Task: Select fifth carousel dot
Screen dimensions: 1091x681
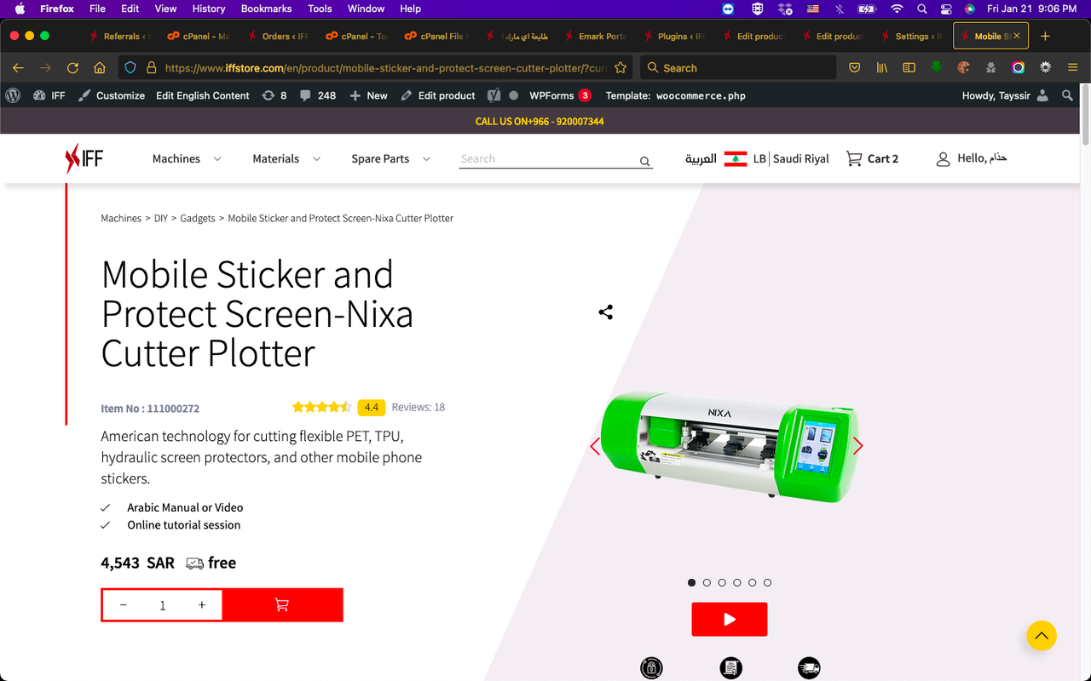Action: coord(752,582)
